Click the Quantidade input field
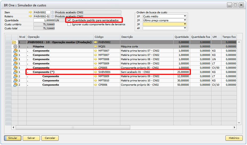The width and height of the screenshot is (247, 145). [x=44, y=20]
